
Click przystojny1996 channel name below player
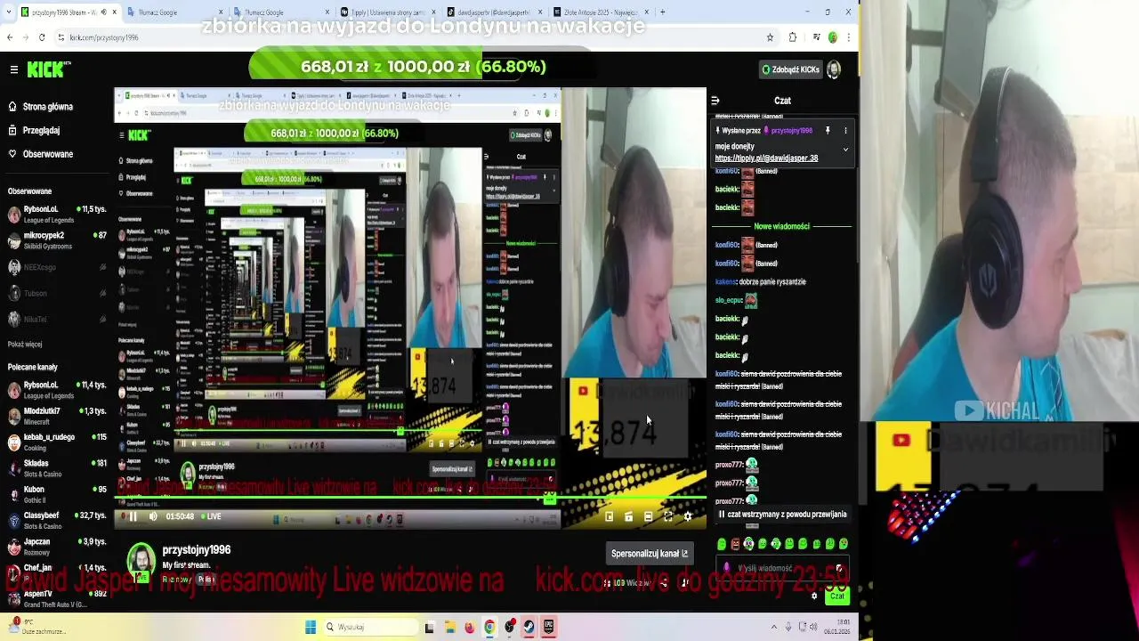[197, 550]
